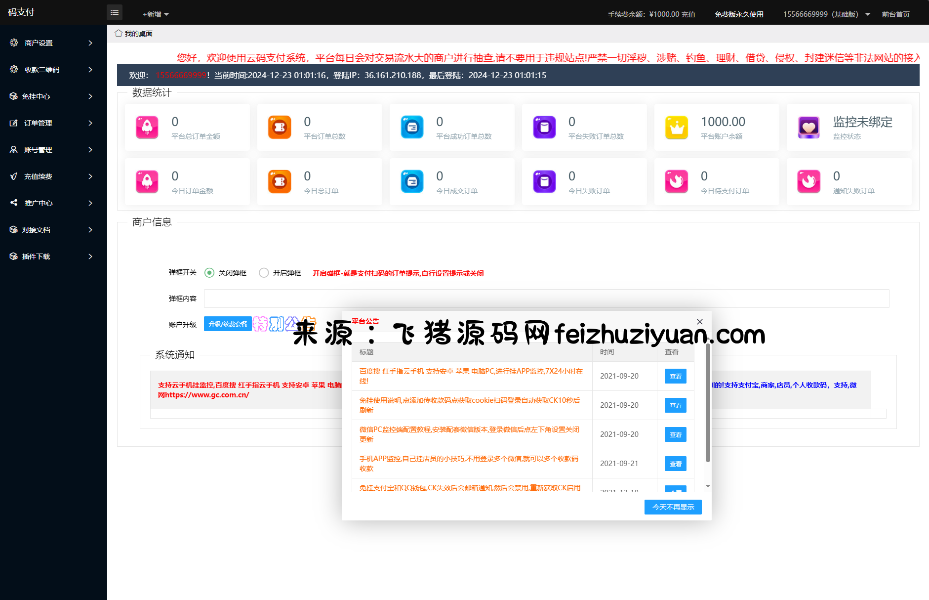Click the crown icon for 平台账户余额
929x600 pixels.
pyautogui.click(x=677, y=127)
